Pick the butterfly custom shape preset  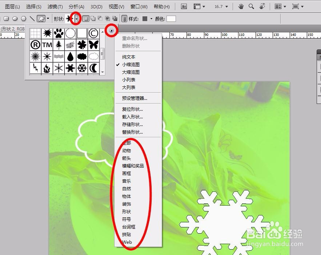tap(93, 44)
